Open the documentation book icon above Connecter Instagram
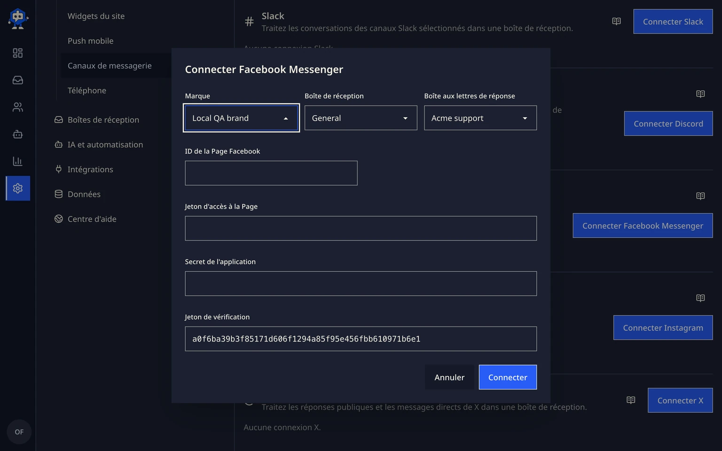The height and width of the screenshot is (451, 722). 700,298
